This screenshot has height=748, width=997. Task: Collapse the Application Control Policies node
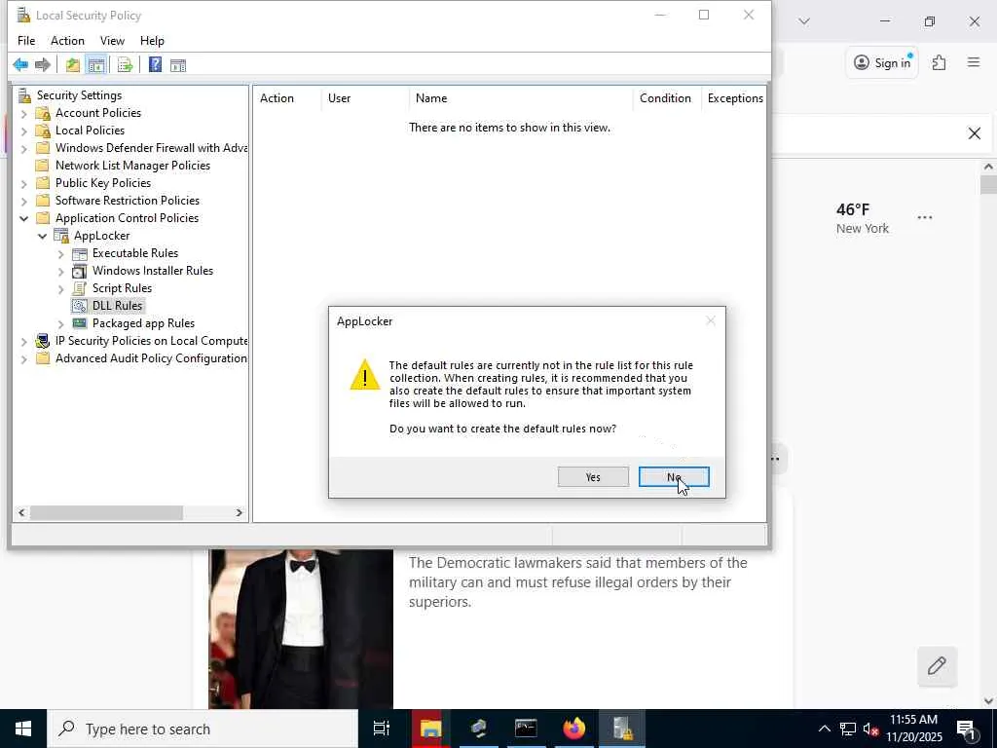[x=24, y=219]
